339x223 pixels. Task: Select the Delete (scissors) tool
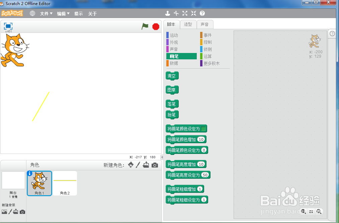point(176,13)
